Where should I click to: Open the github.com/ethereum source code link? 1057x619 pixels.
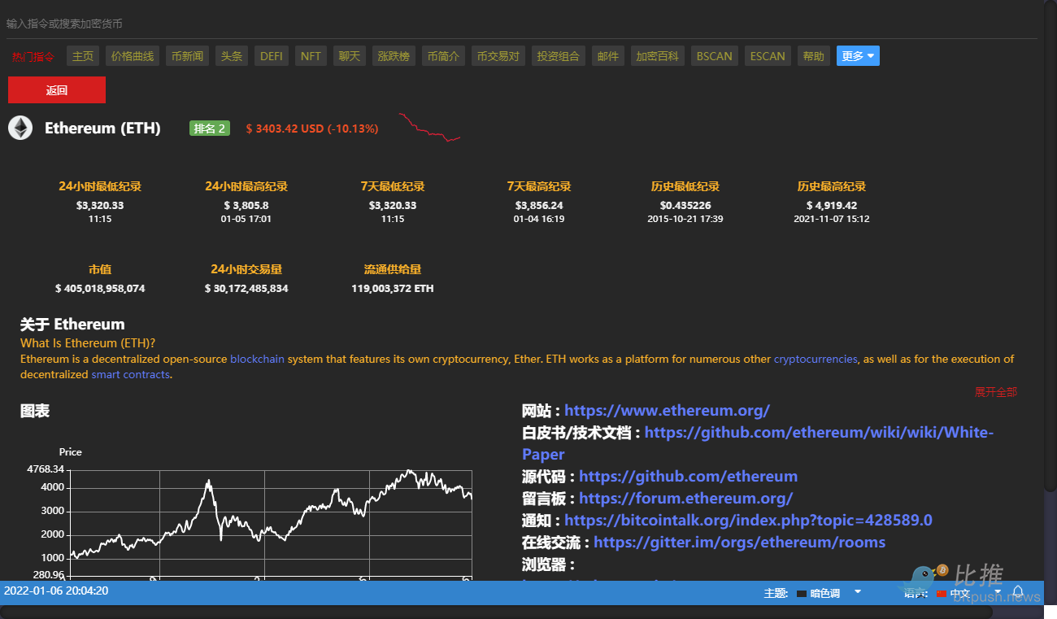[688, 477]
